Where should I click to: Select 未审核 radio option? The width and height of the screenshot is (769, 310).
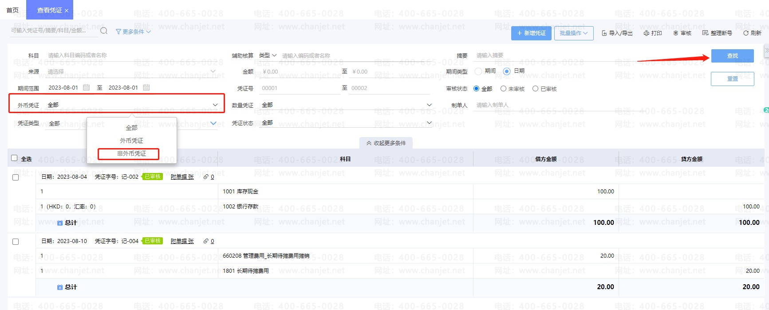pyautogui.click(x=503, y=89)
